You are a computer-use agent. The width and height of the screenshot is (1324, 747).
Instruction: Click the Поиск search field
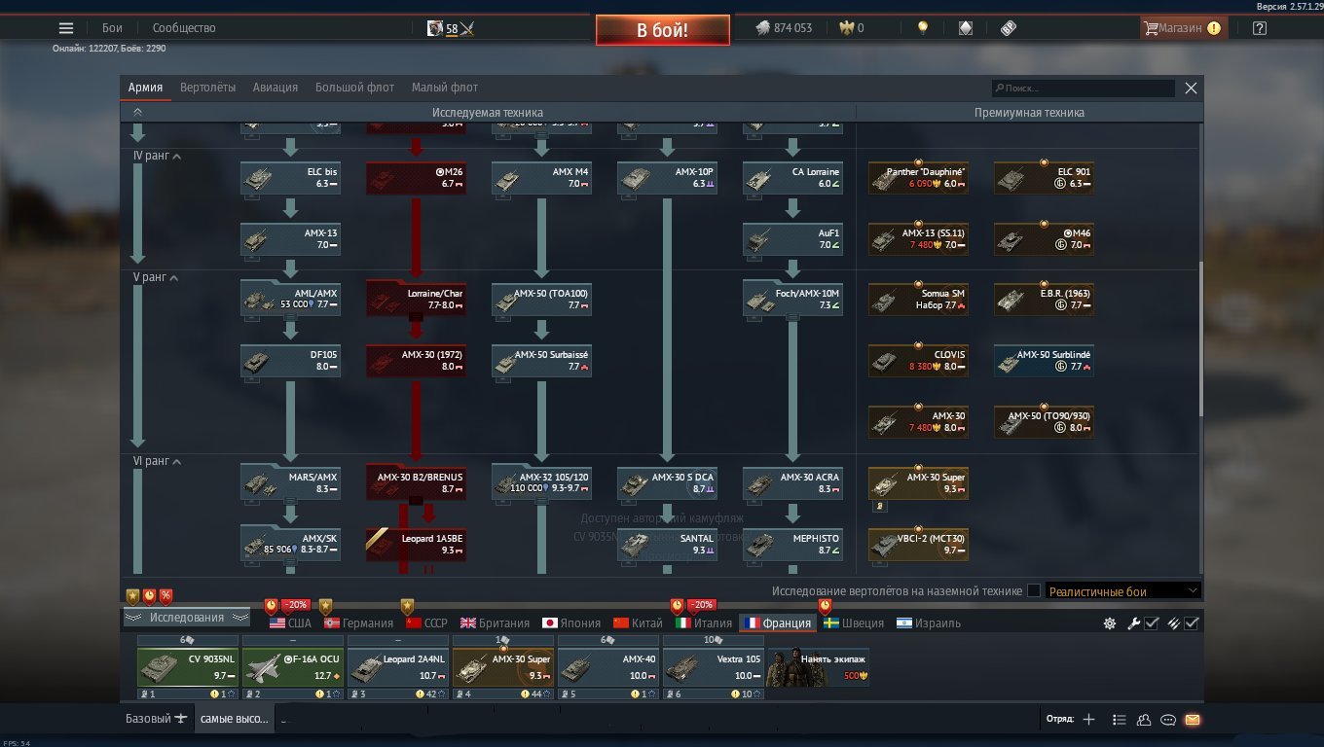pos(1083,88)
